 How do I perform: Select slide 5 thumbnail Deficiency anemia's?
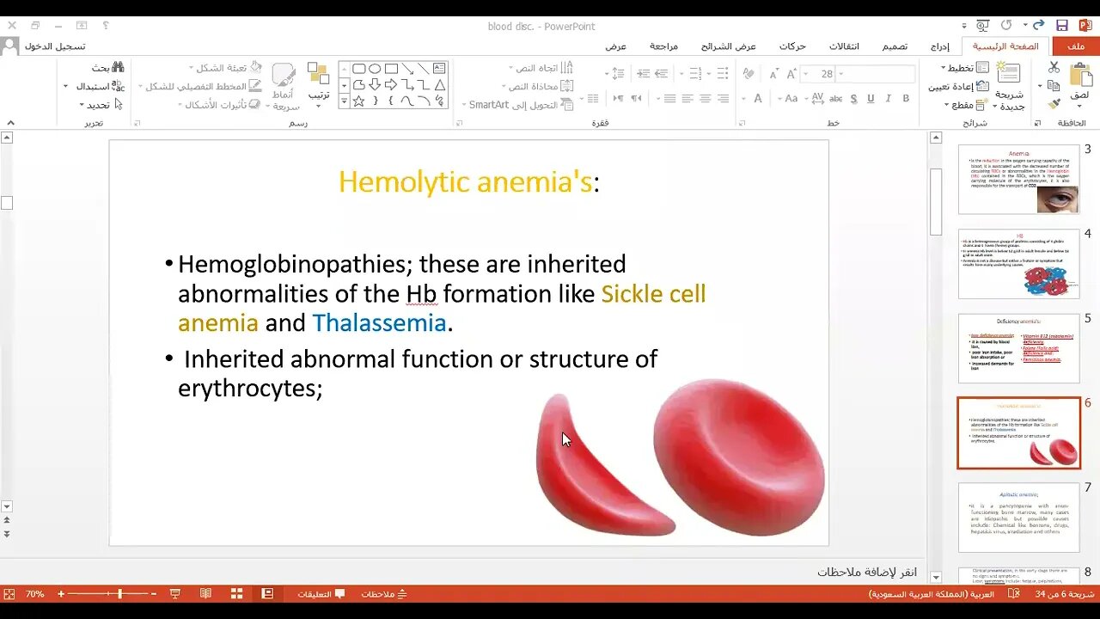1019,347
